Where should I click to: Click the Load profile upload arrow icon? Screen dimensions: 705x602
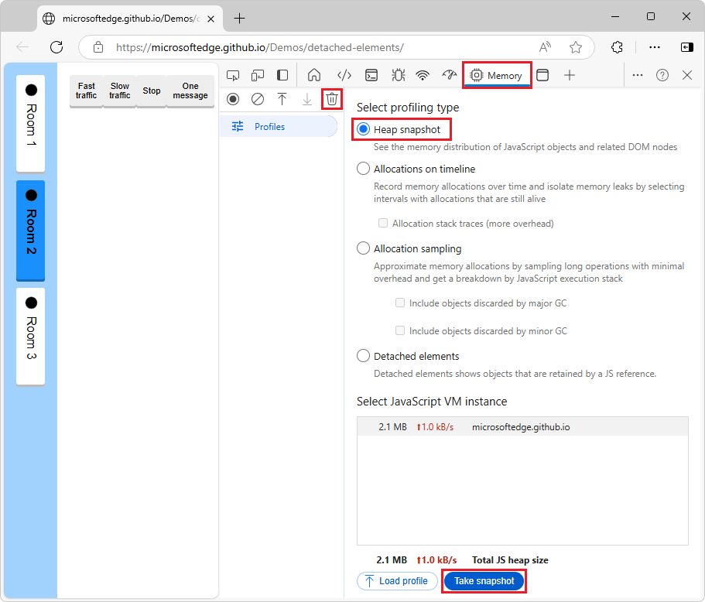pos(282,99)
